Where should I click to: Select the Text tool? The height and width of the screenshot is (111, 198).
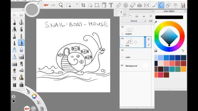coord(111,5)
